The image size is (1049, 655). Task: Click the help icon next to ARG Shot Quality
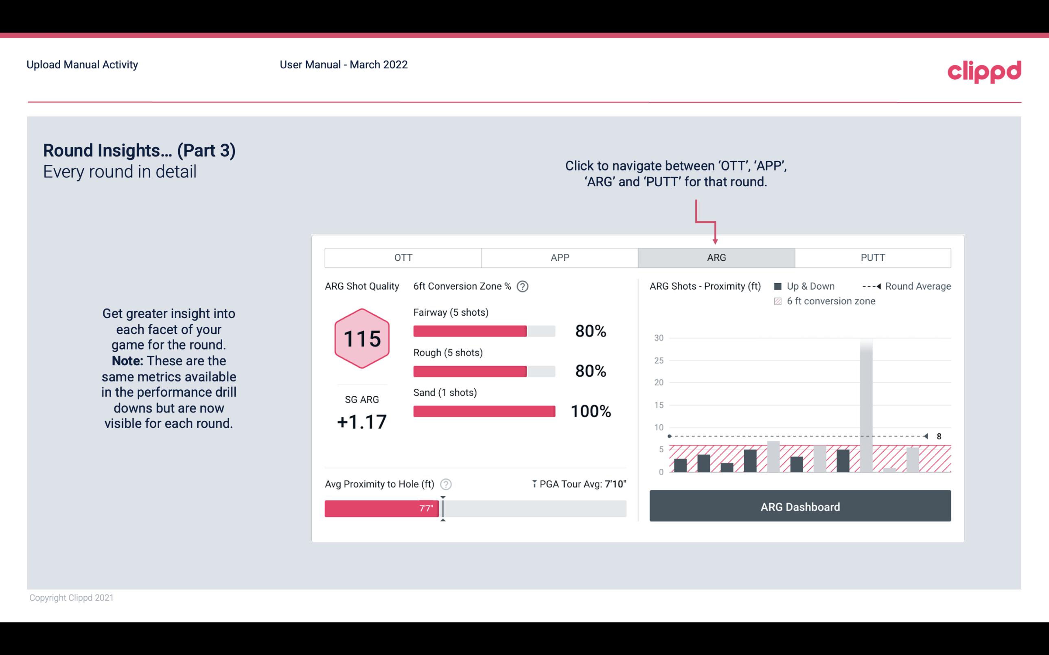coord(524,287)
